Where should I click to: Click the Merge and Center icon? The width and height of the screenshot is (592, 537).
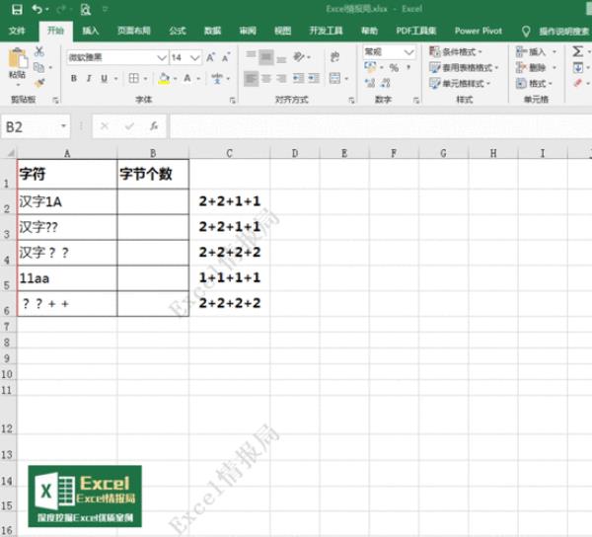(x=334, y=78)
